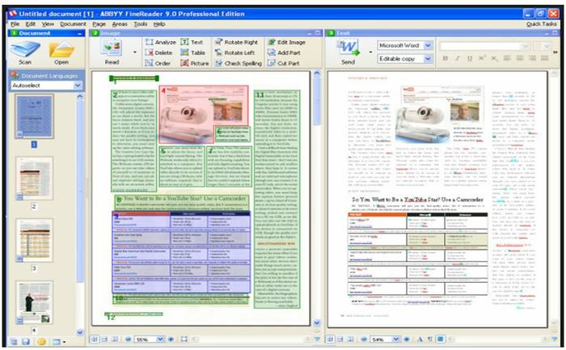Click the Image pane scrollbar down arrow
This screenshot has width=566, height=350.
coord(317,323)
